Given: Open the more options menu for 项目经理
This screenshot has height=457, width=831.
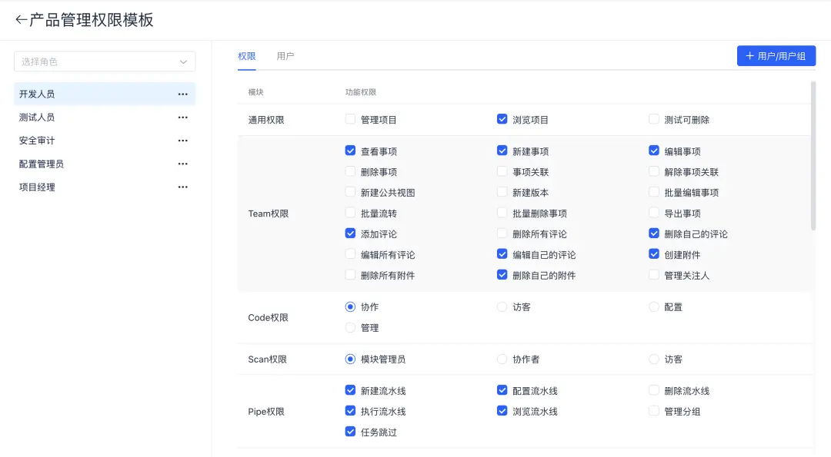Looking at the screenshot, I should pos(182,187).
